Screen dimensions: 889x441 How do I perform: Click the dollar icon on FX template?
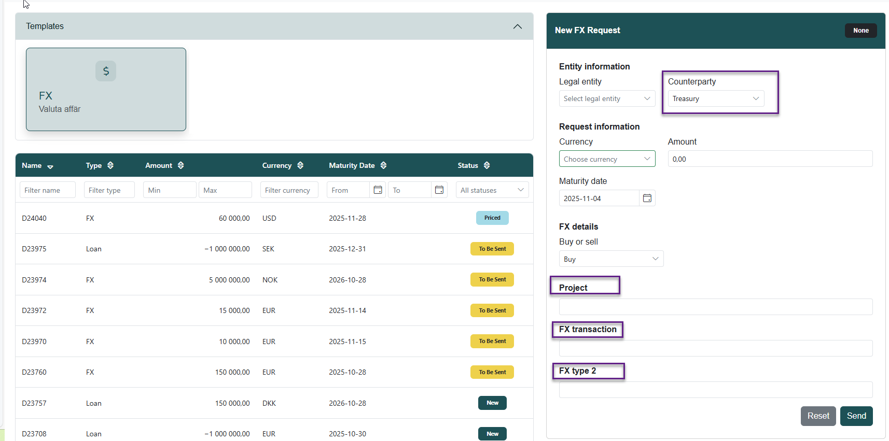click(106, 71)
